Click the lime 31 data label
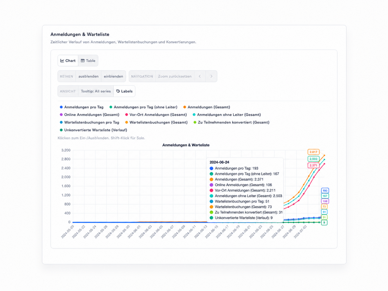The image size is (388, 291). point(324,217)
